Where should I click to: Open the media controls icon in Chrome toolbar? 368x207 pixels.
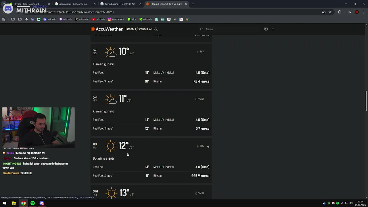(350, 12)
